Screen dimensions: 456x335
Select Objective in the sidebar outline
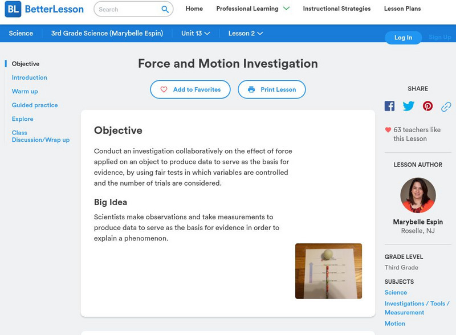point(26,64)
